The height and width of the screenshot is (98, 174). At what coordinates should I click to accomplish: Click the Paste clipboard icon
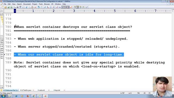[32, 7]
